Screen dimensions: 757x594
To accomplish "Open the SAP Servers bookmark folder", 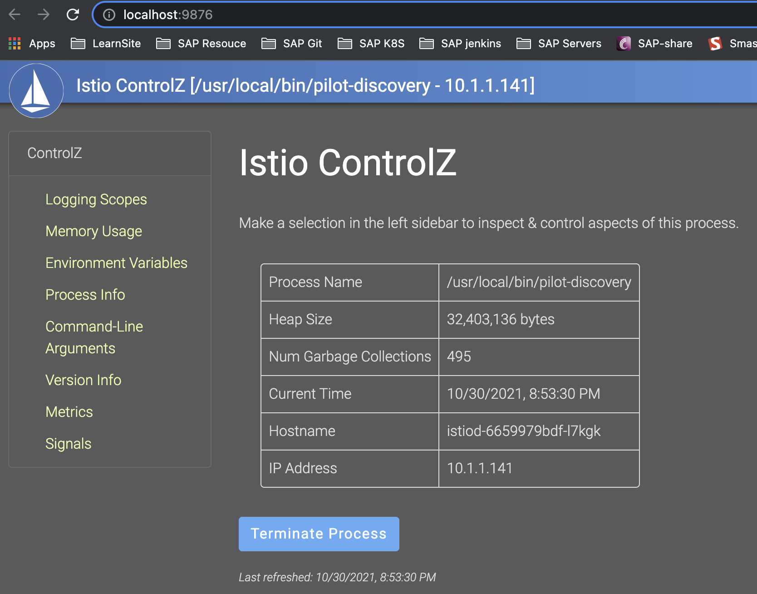I will click(x=559, y=44).
